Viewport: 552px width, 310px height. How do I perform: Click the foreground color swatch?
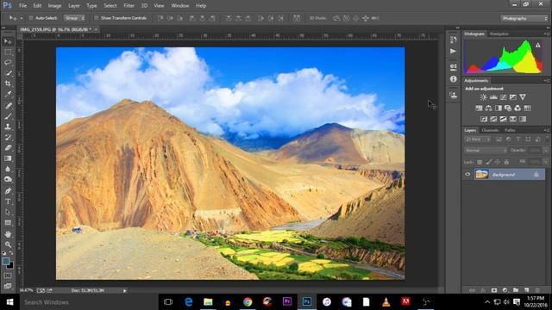[6, 261]
